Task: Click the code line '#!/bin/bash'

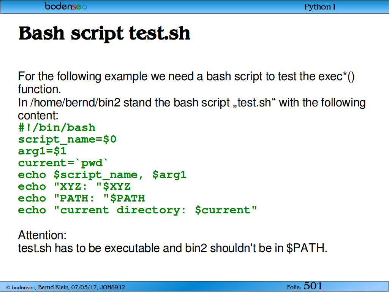Action: click(x=57, y=128)
